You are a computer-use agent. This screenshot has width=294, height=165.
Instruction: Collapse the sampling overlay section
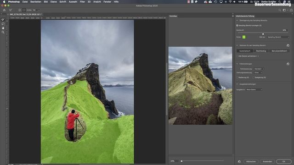[x=237, y=20]
